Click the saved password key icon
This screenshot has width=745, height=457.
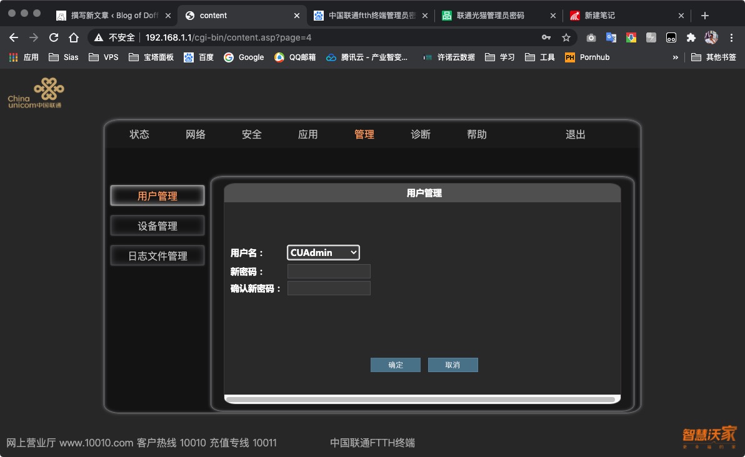point(546,37)
